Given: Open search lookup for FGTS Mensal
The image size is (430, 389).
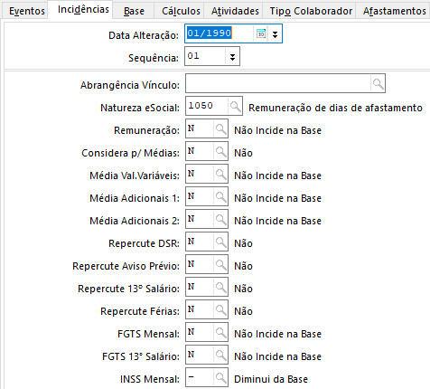Looking at the screenshot, I should (x=220, y=332).
